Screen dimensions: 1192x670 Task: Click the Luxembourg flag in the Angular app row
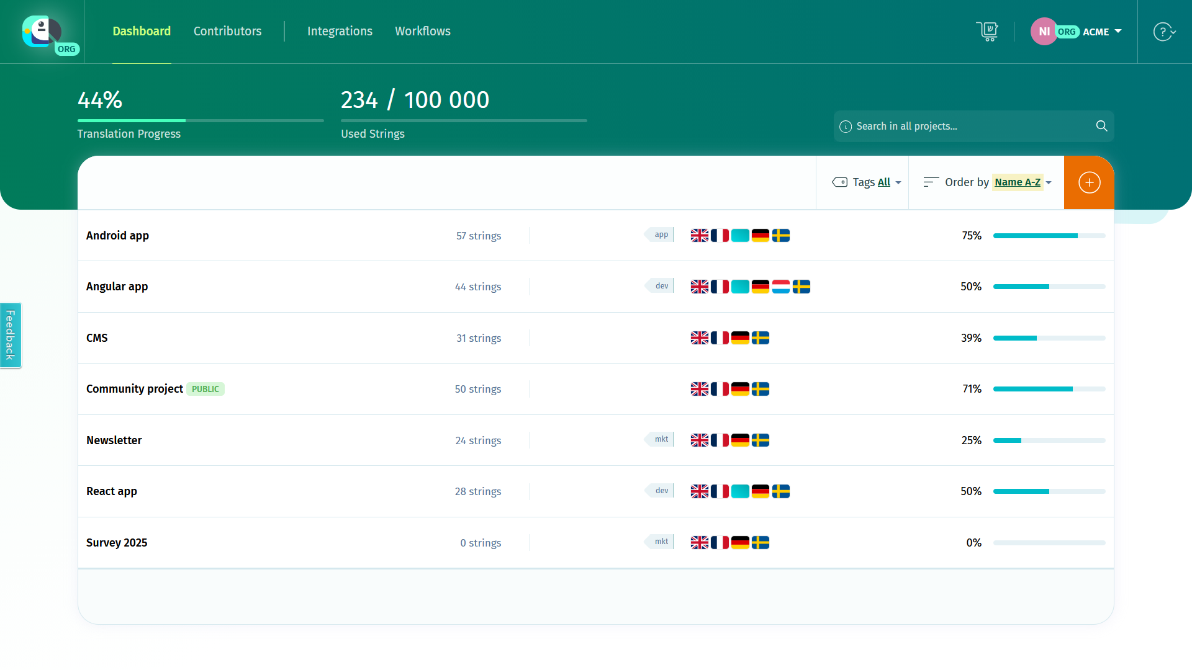point(780,287)
